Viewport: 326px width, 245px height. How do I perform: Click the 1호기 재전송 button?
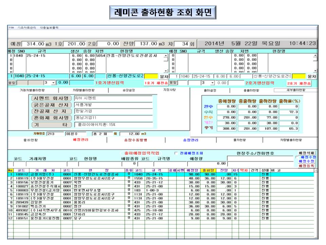pyautogui.click(x=156, y=83)
